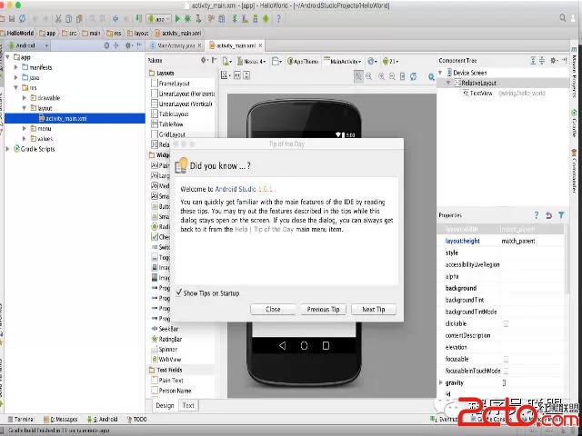
Task: Select RatingBar widget in the palette
Action: 171,339
